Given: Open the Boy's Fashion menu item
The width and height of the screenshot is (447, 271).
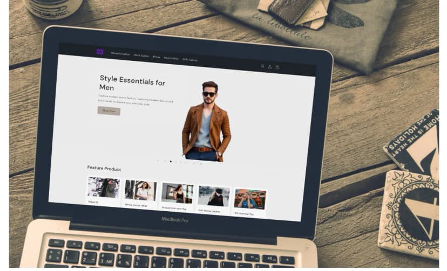Looking at the screenshot, I should pos(171,58).
